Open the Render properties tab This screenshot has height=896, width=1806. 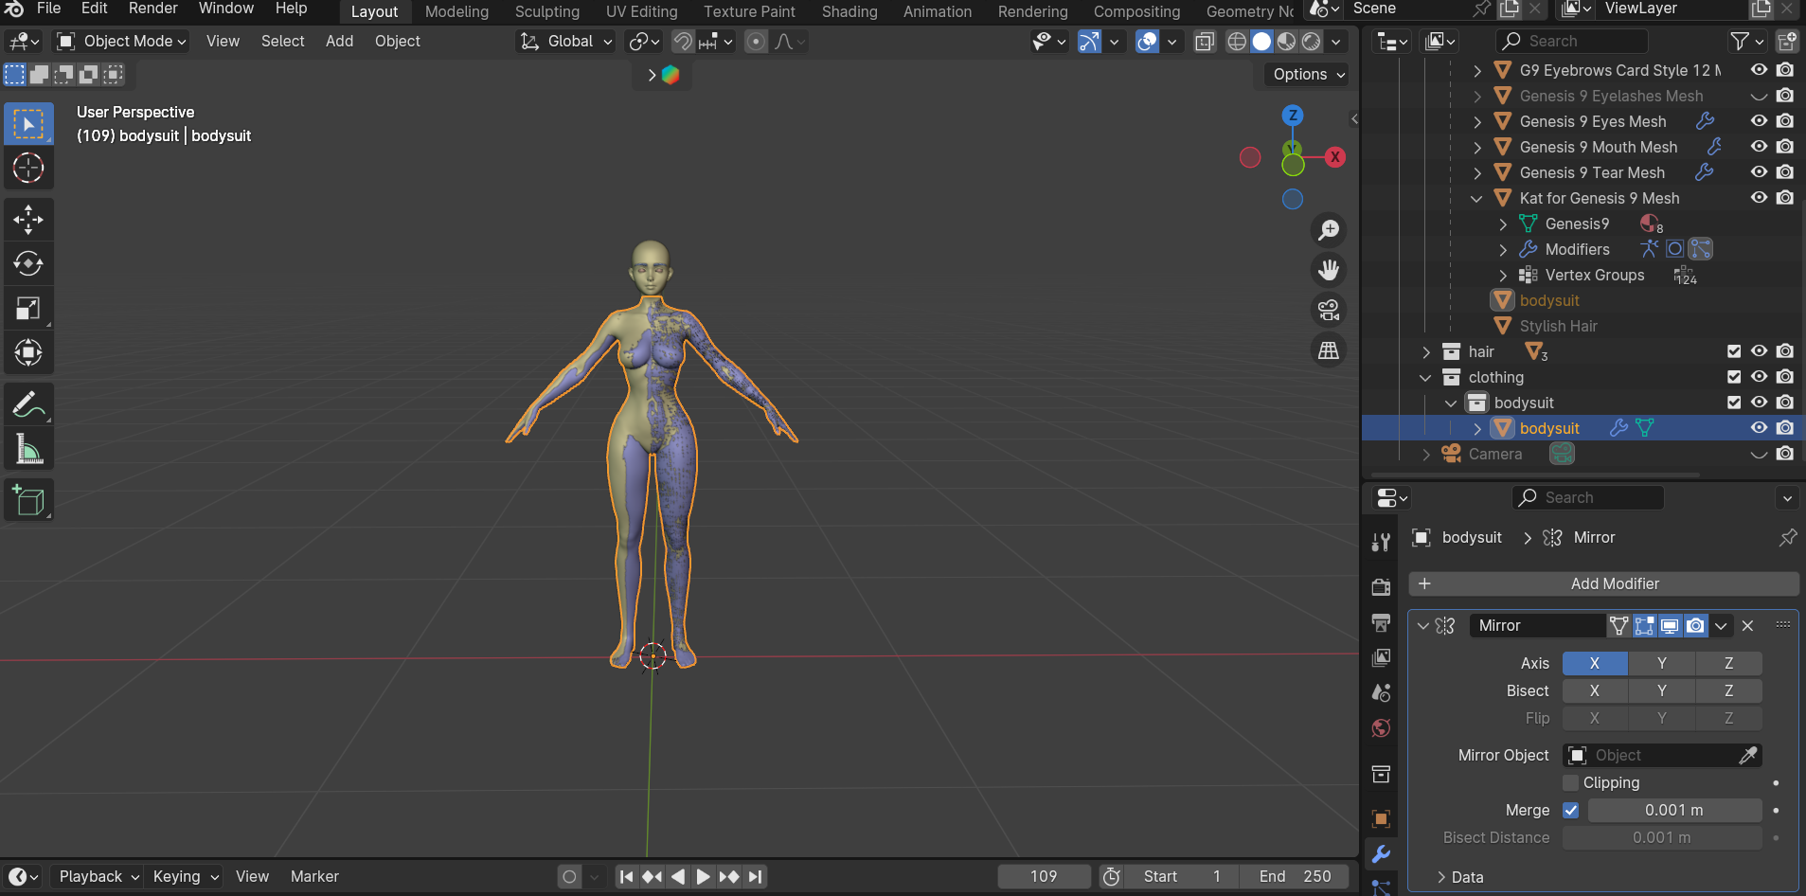pyautogui.click(x=1381, y=587)
